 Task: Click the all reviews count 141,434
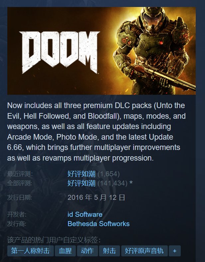click(x=113, y=183)
